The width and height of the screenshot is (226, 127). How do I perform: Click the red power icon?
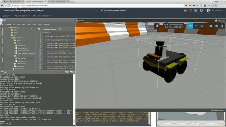coord(190,10)
